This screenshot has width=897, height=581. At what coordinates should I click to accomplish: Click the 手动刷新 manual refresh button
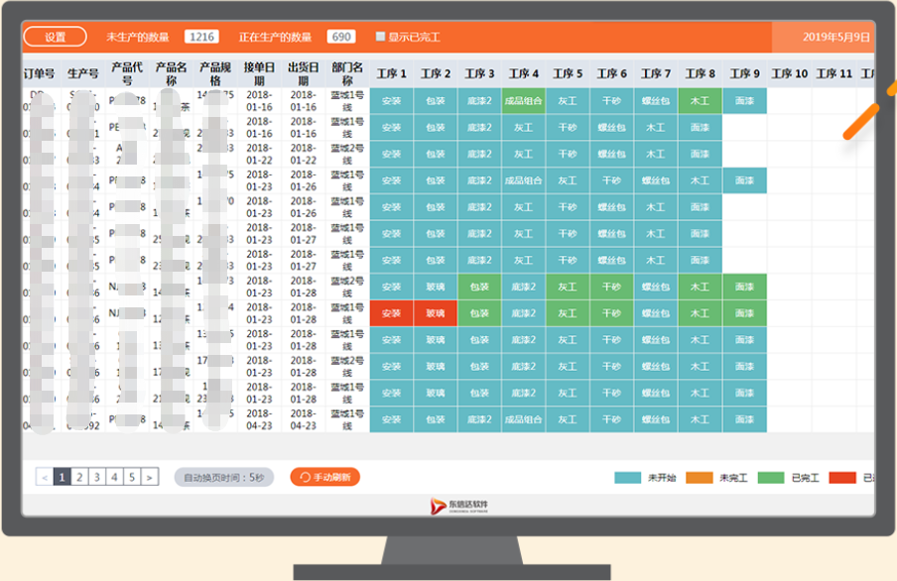point(325,478)
